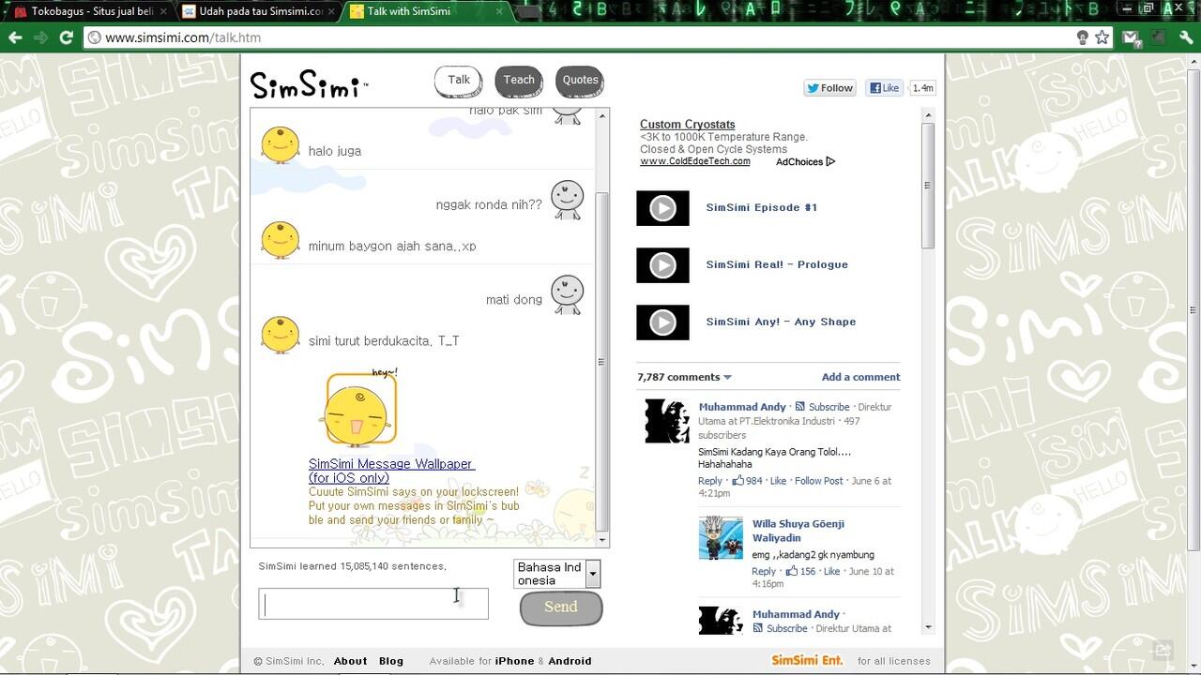1201x675 pixels.
Task: Open the iPhone app link
Action: click(514, 661)
